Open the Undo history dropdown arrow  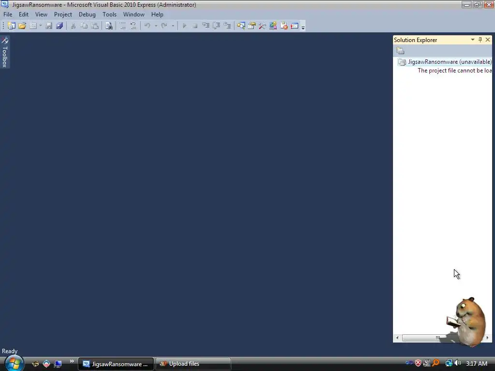[x=156, y=26]
